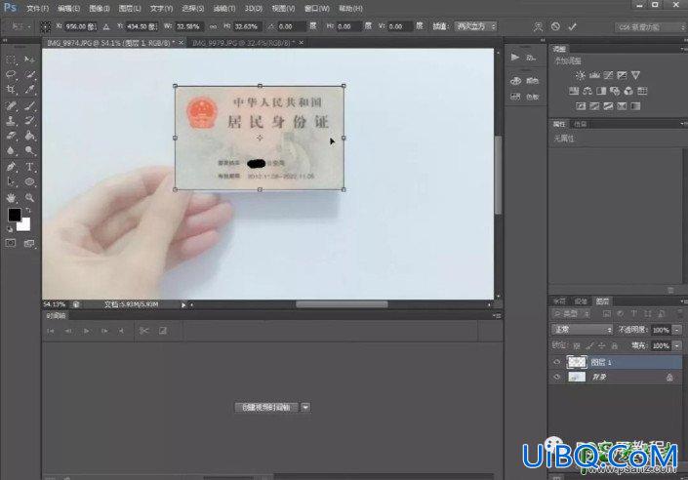Select the Hand tool
The image size is (688, 480).
click(11, 197)
